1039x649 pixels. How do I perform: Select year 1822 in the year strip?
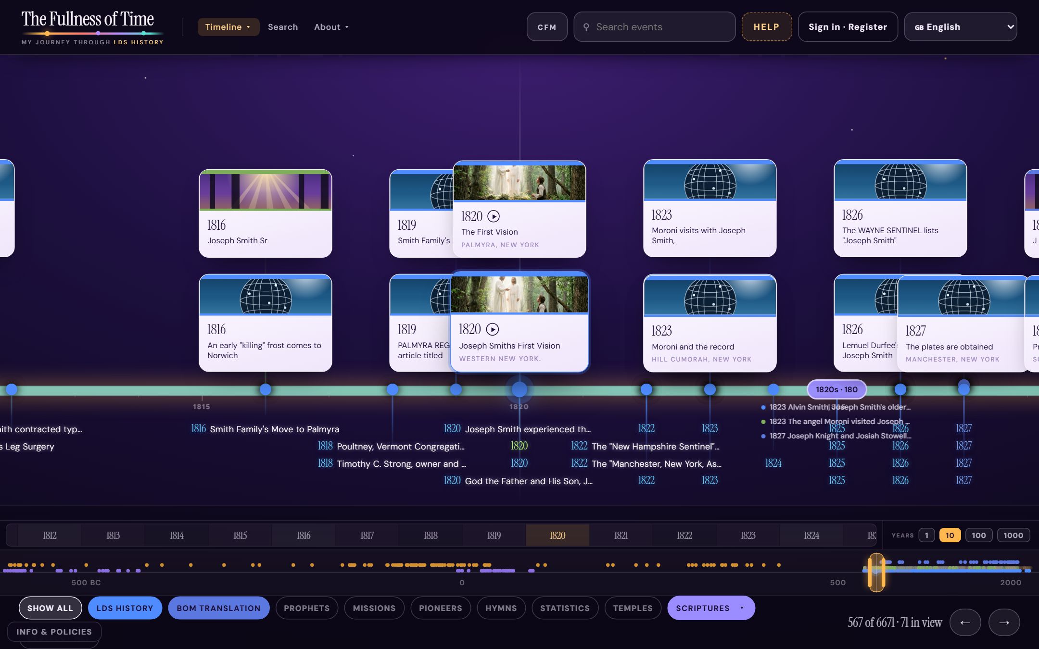click(x=684, y=535)
